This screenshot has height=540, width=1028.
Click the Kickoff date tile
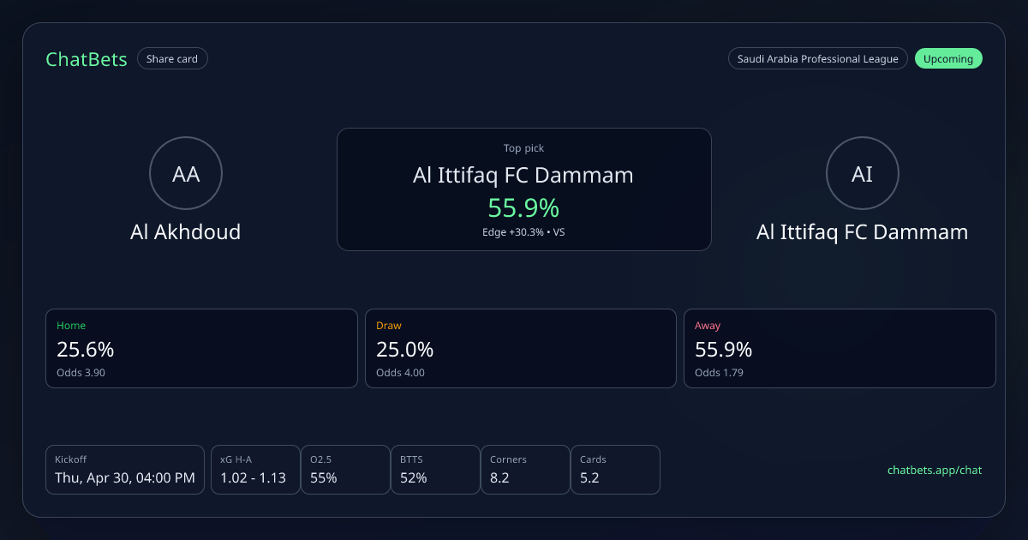click(125, 470)
